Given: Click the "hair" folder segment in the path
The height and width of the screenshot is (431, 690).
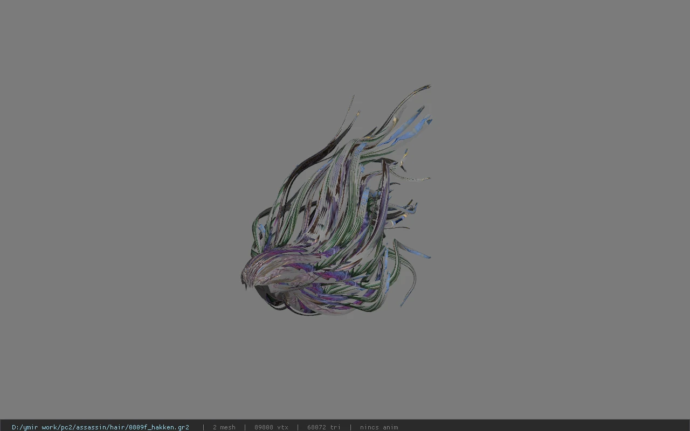Looking at the screenshot, I should pyautogui.click(x=118, y=427).
